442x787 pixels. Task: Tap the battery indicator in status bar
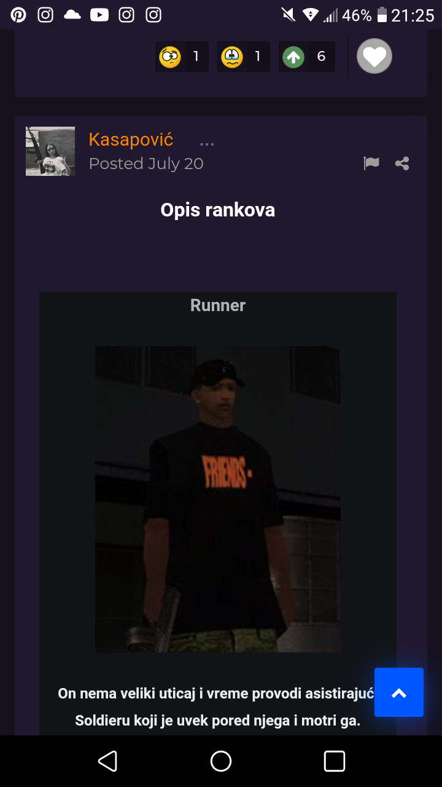[382, 15]
